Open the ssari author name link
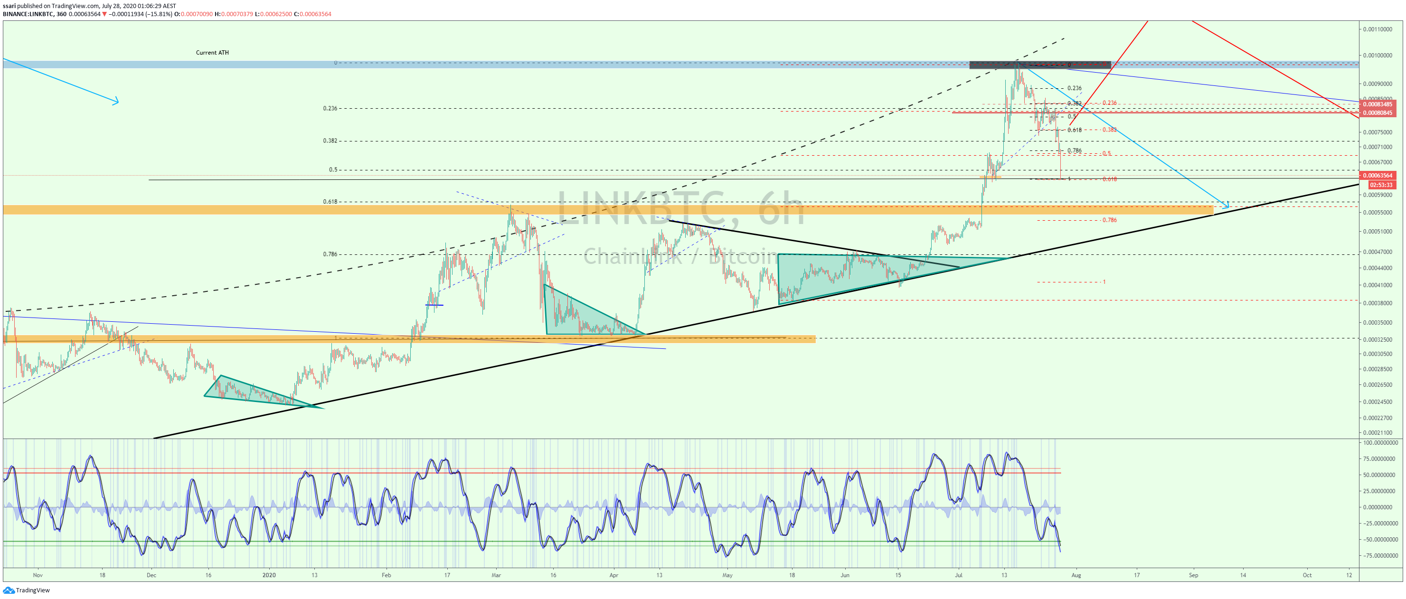 9,6
